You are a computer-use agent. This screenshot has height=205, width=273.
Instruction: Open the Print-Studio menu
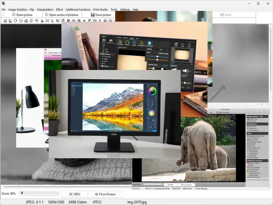(100, 10)
